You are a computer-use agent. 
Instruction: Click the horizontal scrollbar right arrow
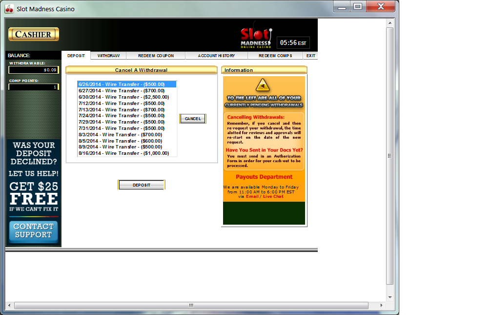[x=382, y=305]
